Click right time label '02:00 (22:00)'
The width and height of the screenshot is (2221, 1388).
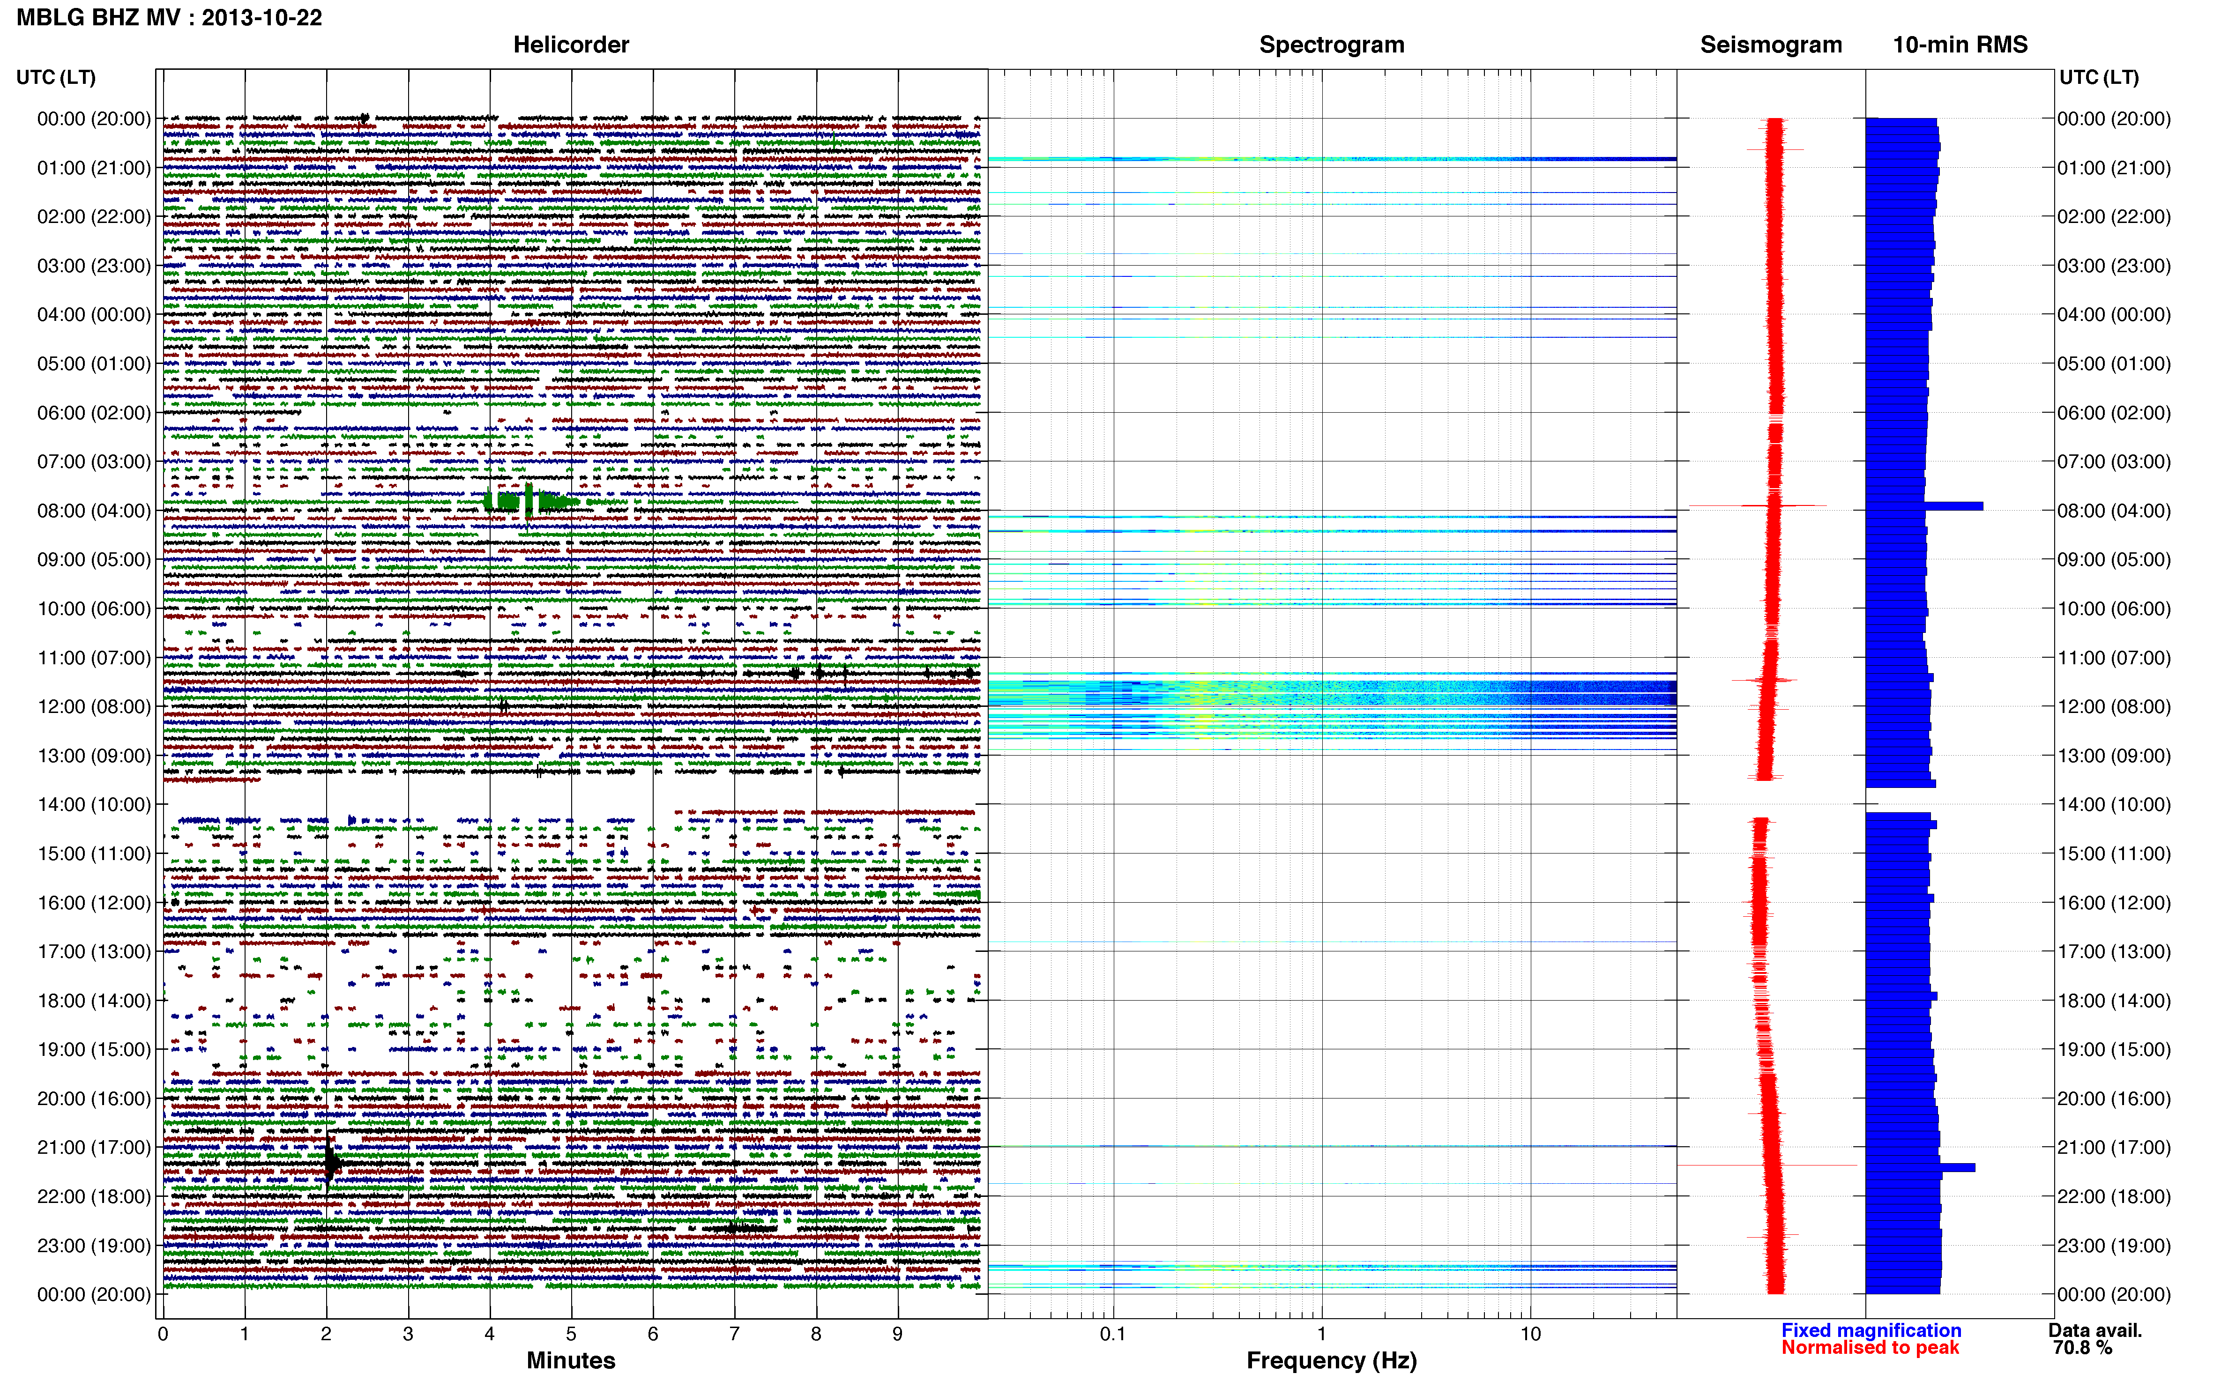point(2114,216)
